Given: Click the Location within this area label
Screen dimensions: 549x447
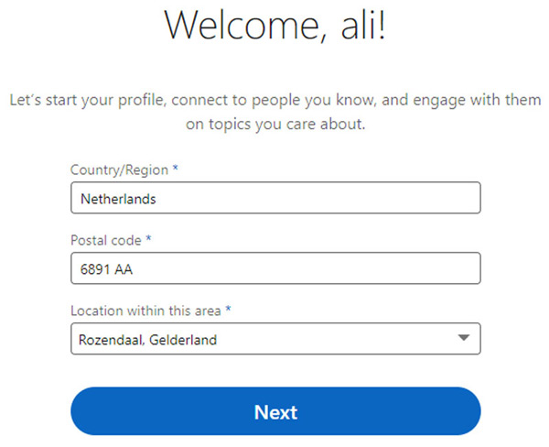Looking at the screenshot, I should point(146,311).
